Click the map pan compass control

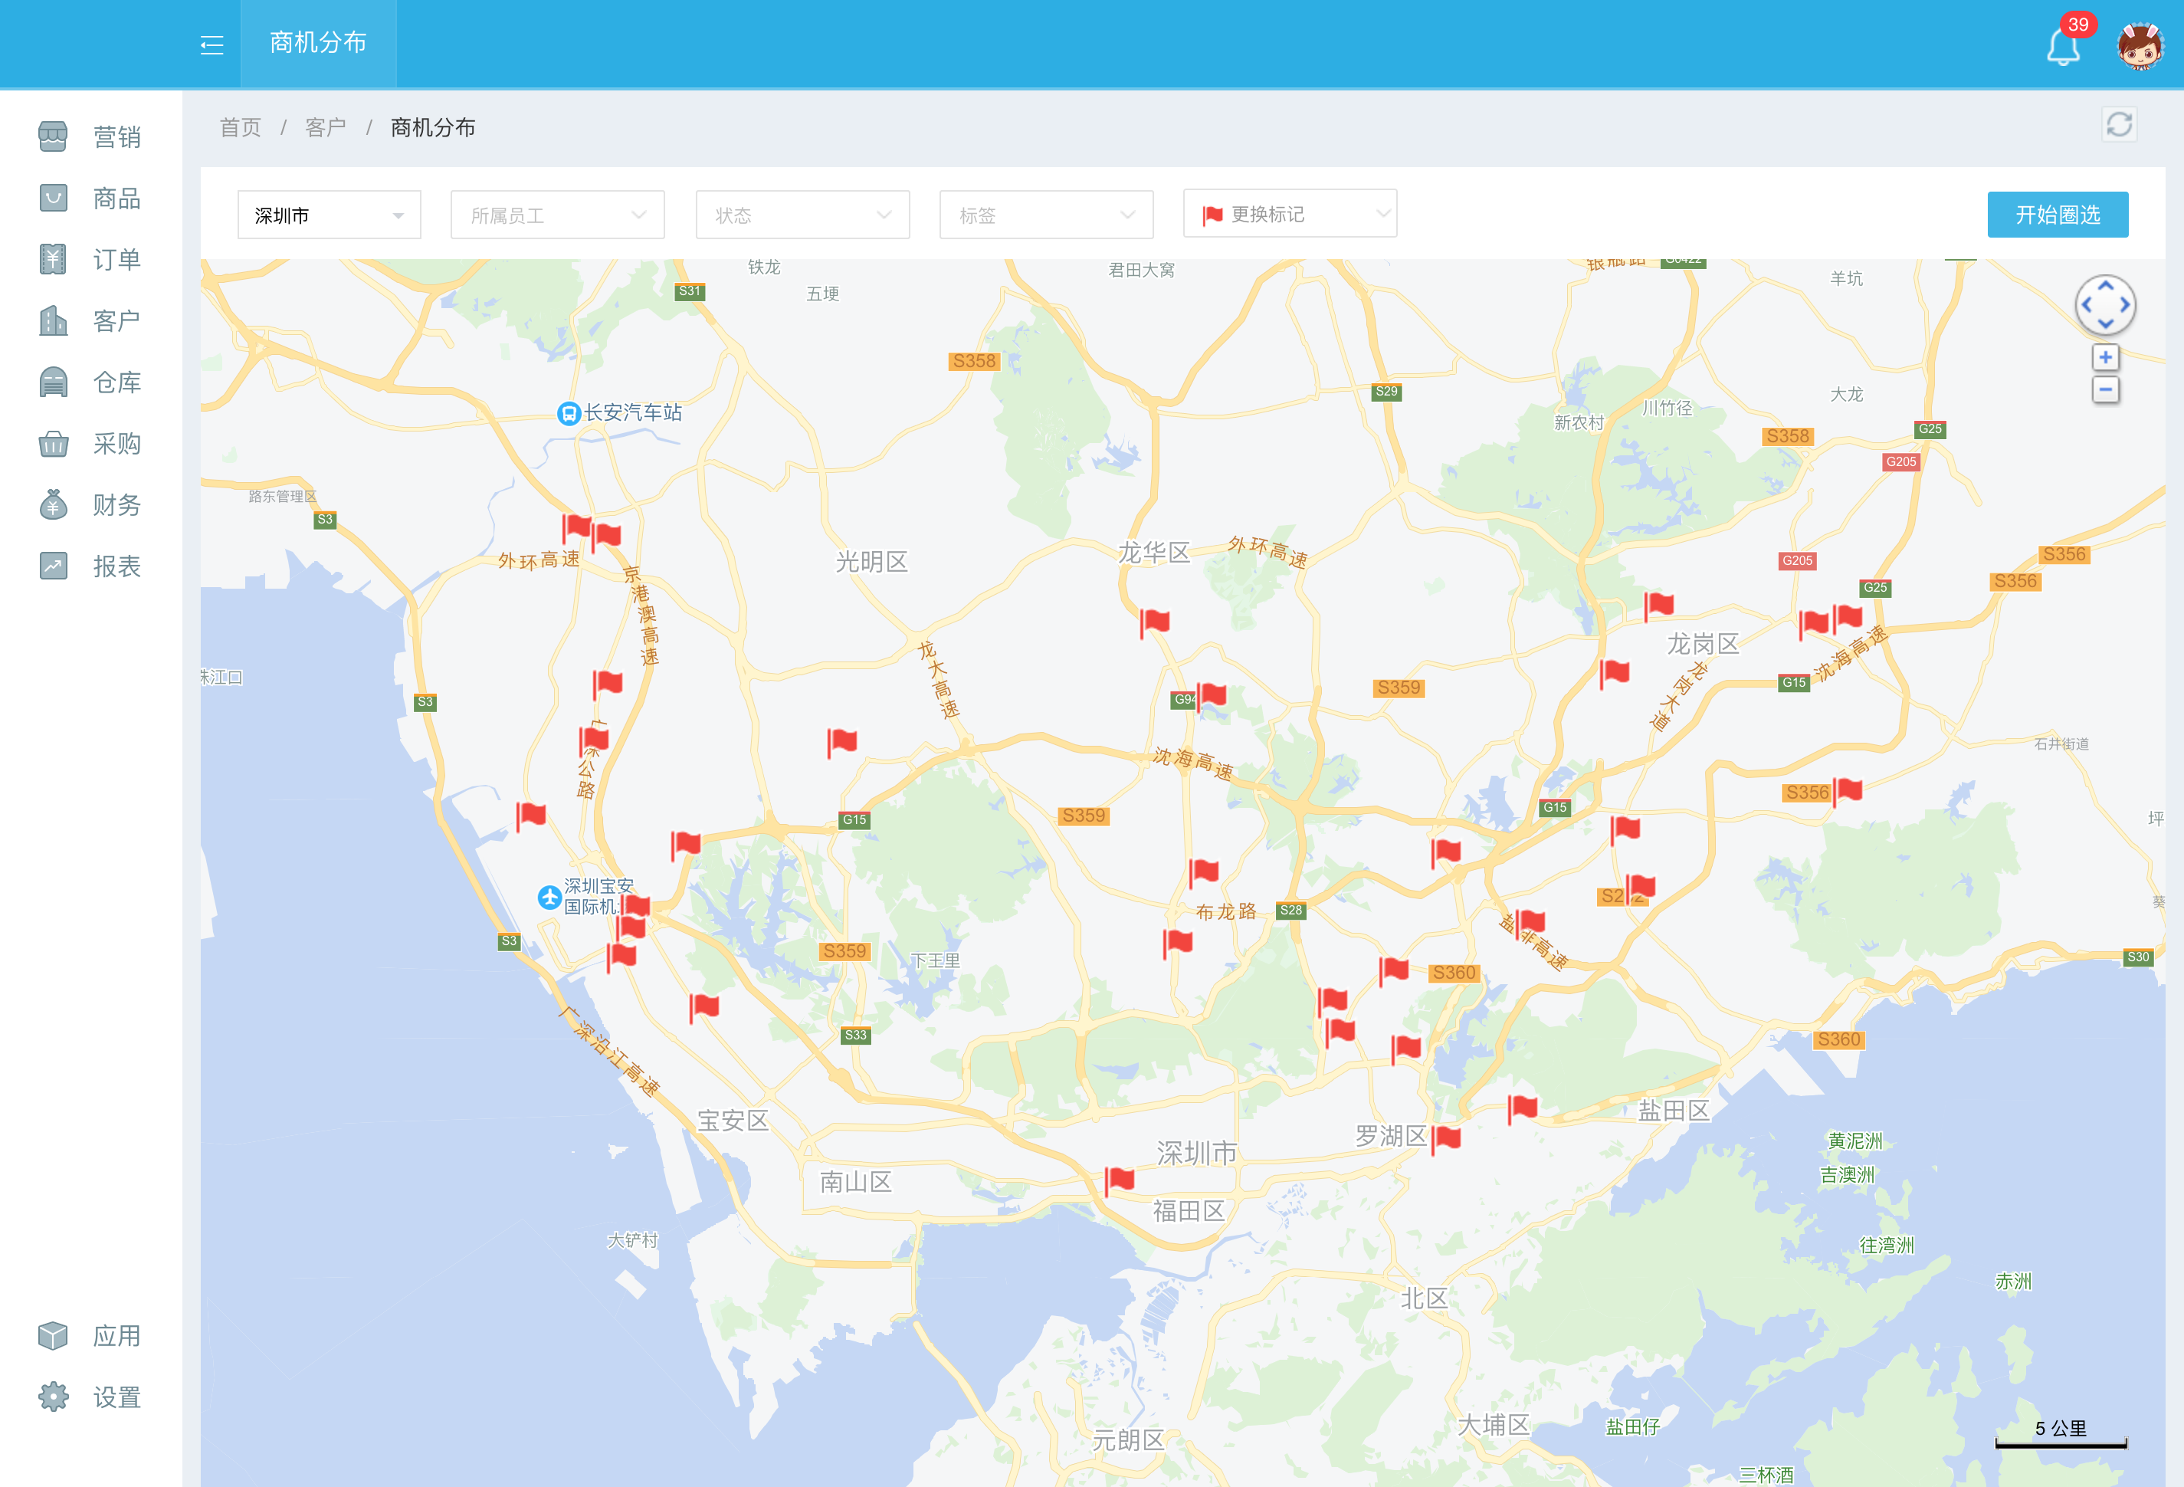pos(2105,306)
